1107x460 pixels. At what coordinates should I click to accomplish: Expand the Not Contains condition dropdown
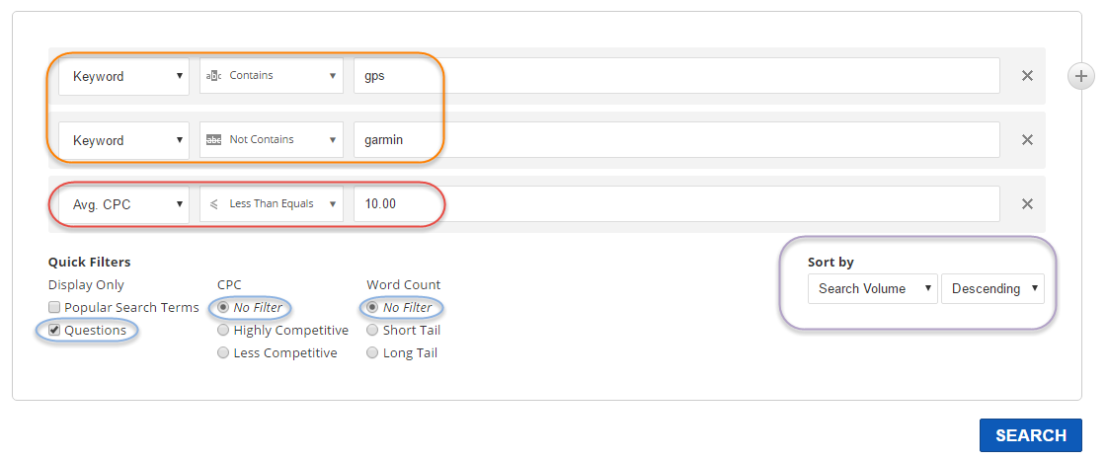tap(271, 140)
